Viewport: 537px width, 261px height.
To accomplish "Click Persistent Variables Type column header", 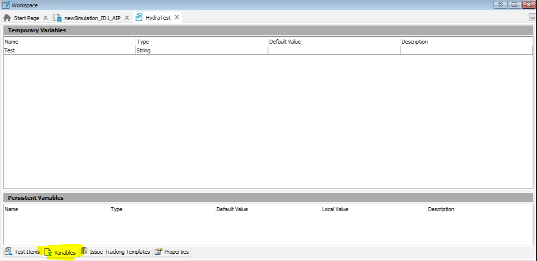I will pyautogui.click(x=162, y=209).
